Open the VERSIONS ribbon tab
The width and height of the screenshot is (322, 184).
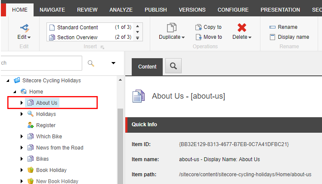point(192,10)
